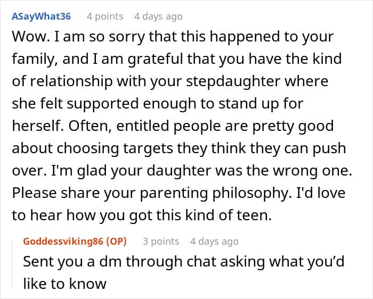Click the (OP) label beside Goddessviking86
The height and width of the screenshot is (299, 373).
tap(116, 242)
